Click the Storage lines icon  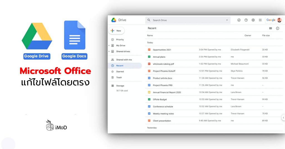click(112, 86)
